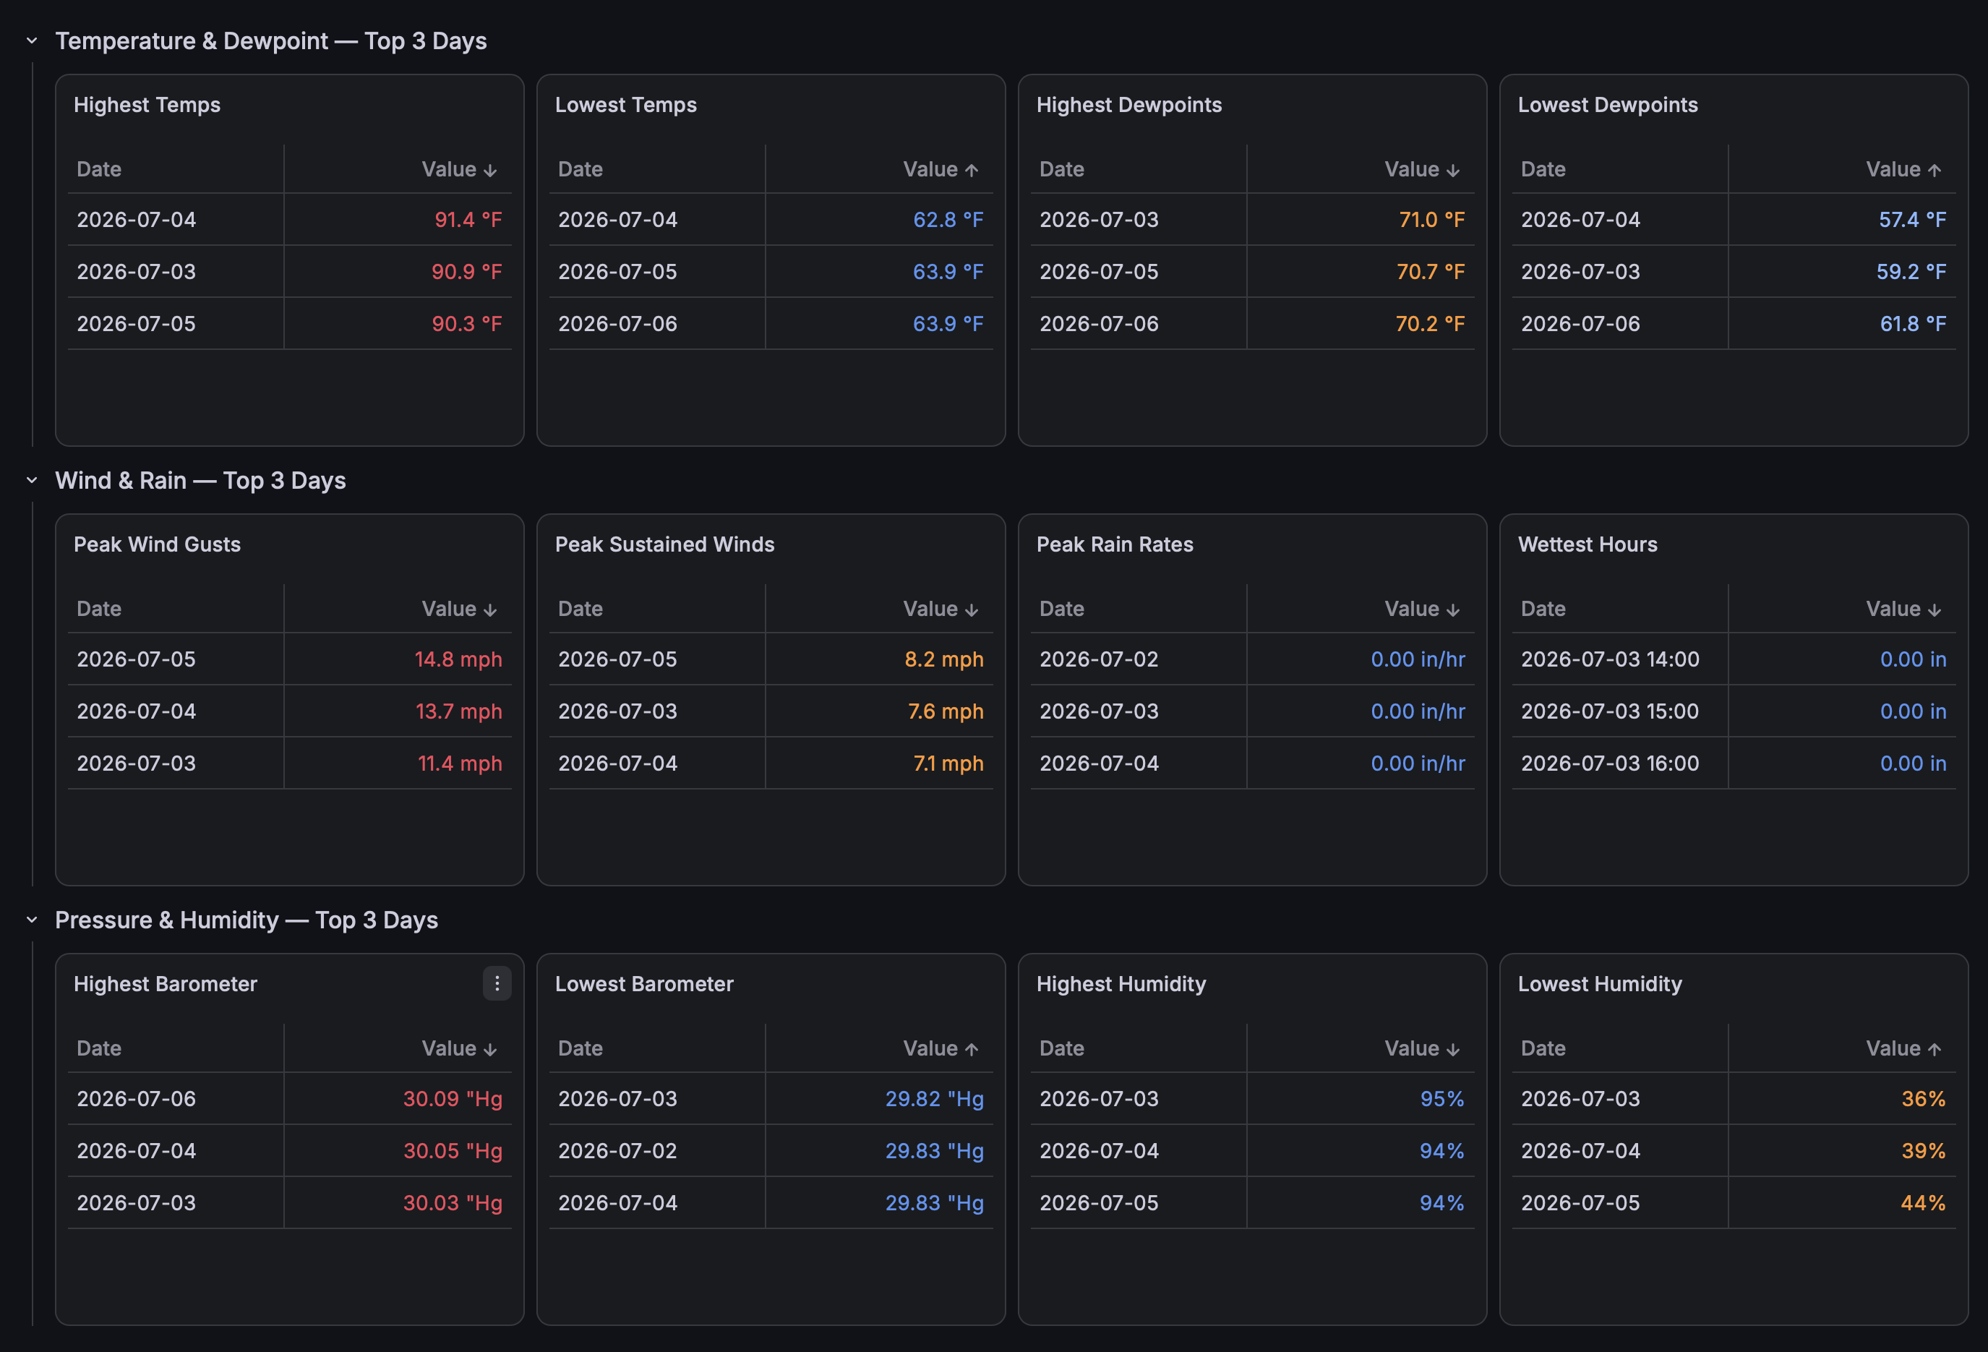Screen dimensions: 1988x1352
Task: Select the 2026-07-03 14:00 cell
Action: pyautogui.click(x=1620, y=659)
